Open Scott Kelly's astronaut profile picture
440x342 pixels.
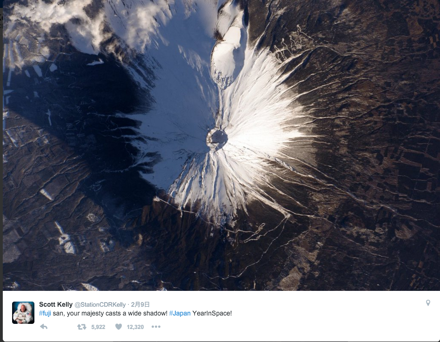(23, 313)
